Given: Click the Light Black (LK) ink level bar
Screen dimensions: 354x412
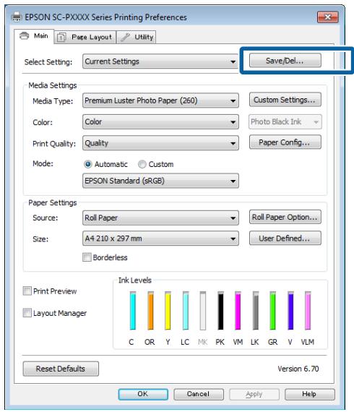Looking at the screenshot, I should pos(256,310).
